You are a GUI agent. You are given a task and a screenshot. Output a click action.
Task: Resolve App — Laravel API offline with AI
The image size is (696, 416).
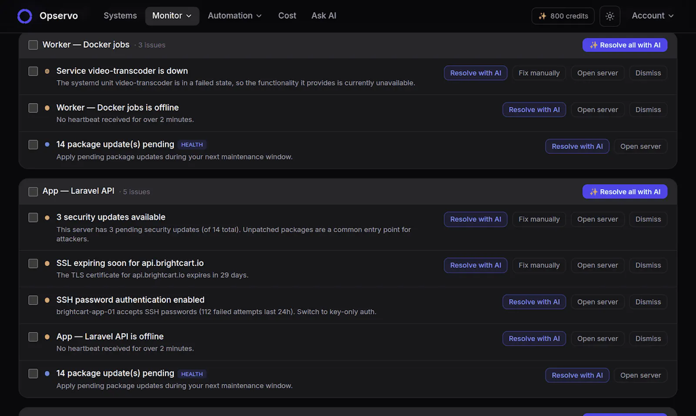pos(534,339)
